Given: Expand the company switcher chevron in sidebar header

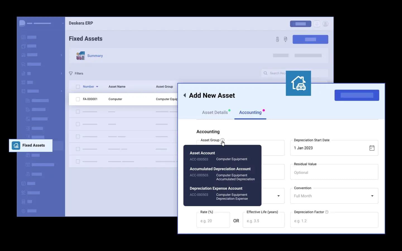Looking at the screenshot, I should coord(62,23).
